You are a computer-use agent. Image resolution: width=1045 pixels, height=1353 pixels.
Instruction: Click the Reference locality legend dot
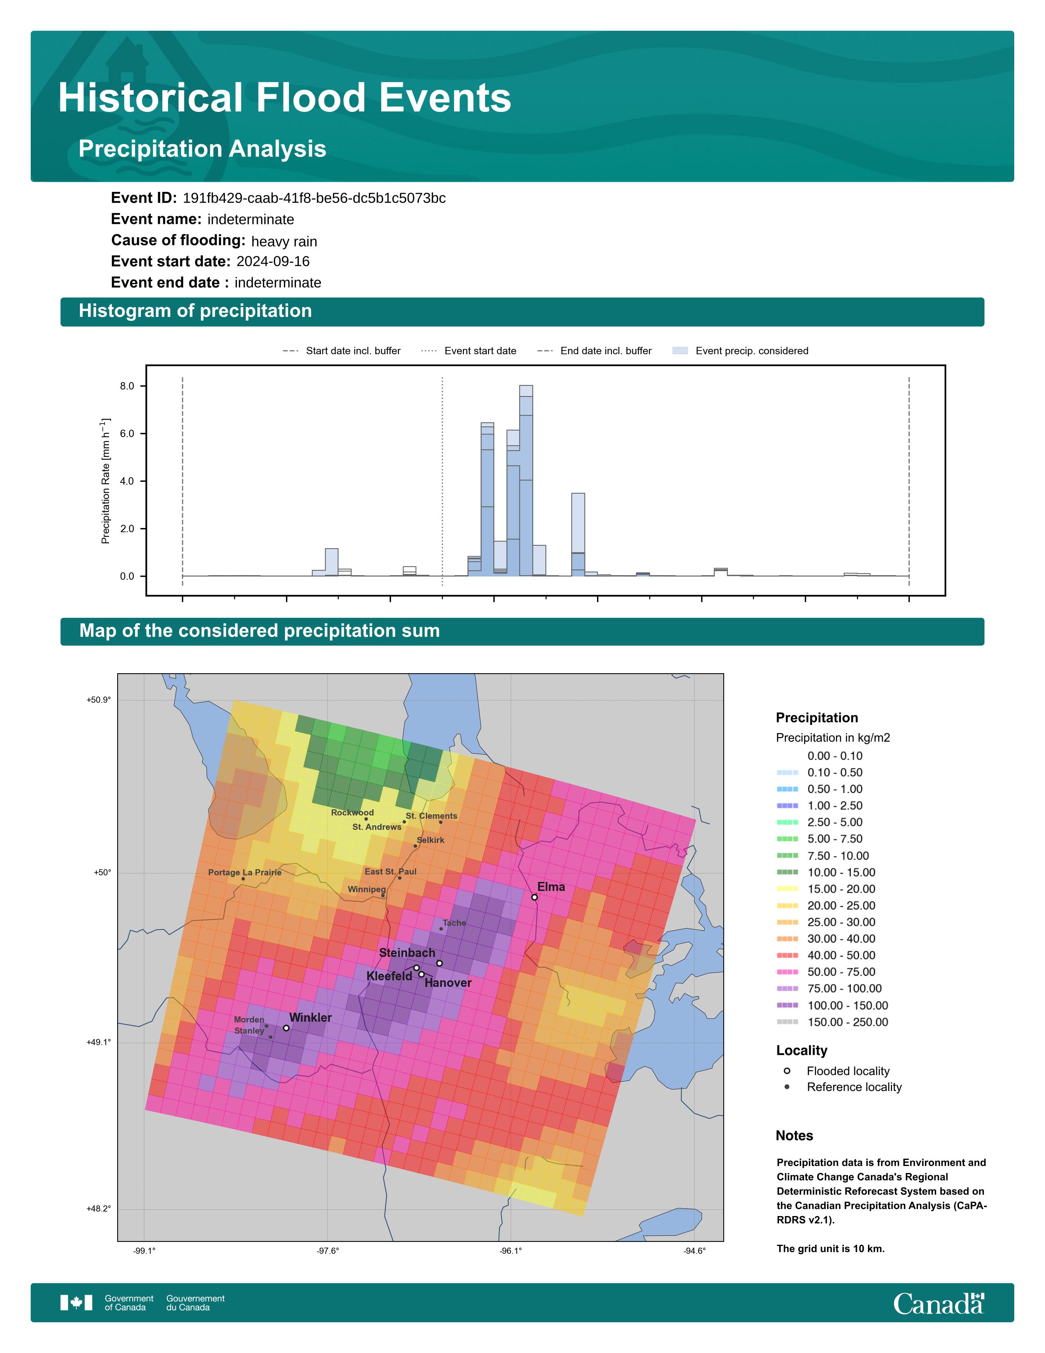click(x=787, y=1086)
